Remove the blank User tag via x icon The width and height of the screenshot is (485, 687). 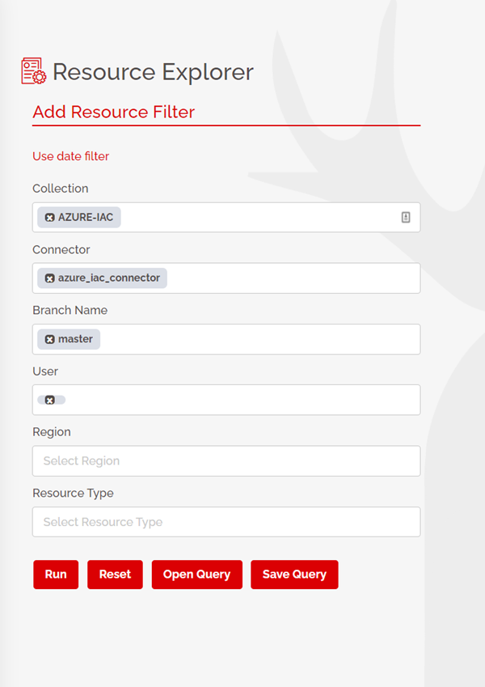49,400
